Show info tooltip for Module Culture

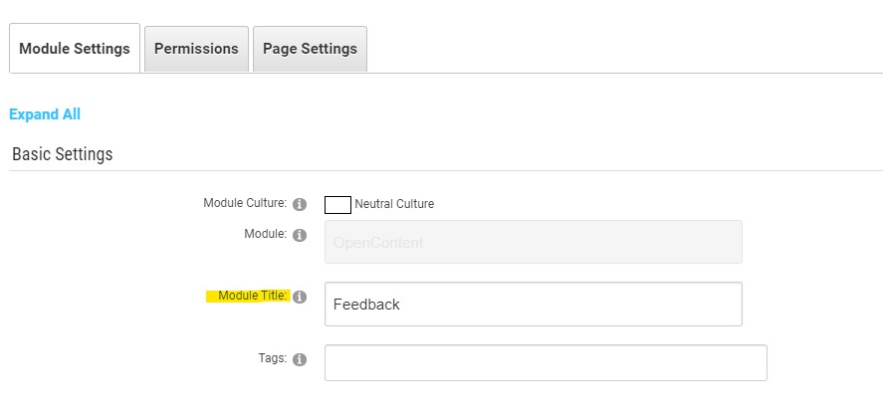[300, 204]
